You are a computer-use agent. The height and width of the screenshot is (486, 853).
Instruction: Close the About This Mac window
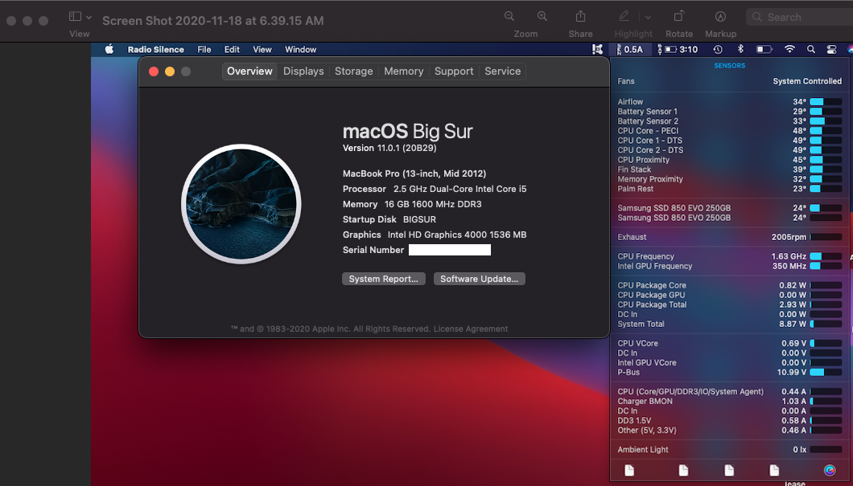154,71
